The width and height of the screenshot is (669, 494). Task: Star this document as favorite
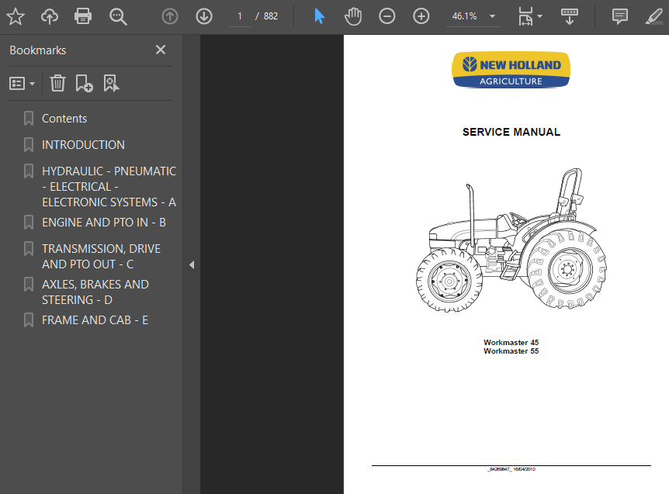(15, 16)
